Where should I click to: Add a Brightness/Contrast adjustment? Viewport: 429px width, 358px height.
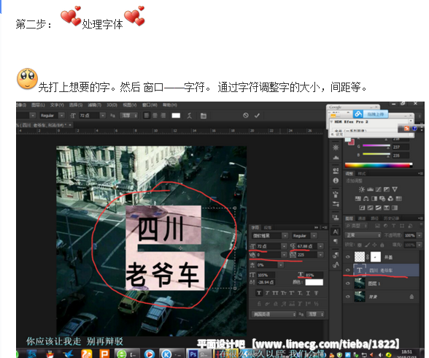click(x=362, y=189)
